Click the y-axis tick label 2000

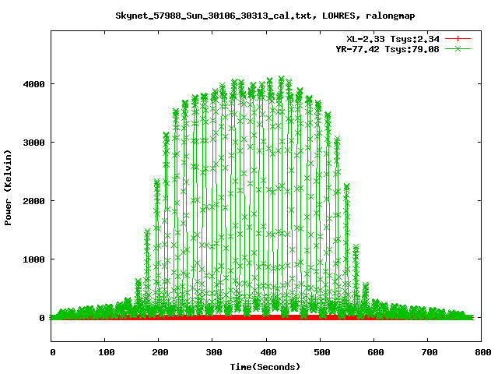point(33,201)
